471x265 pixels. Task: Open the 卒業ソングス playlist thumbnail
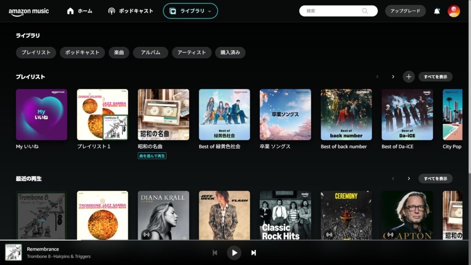(285, 115)
